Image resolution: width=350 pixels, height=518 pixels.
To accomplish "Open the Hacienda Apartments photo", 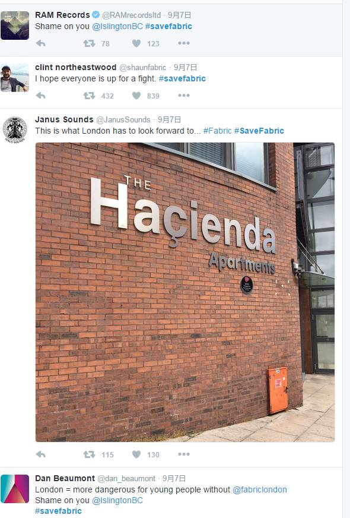I will coord(185,292).
